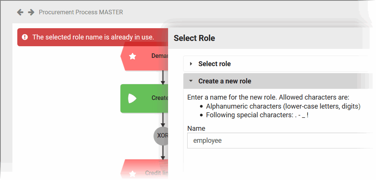Click the white function icon on the green node

point(132,98)
